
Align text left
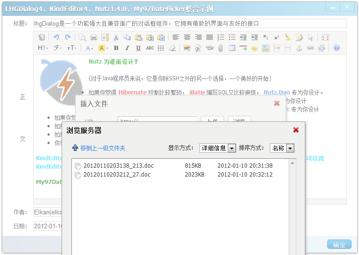click(176, 37)
